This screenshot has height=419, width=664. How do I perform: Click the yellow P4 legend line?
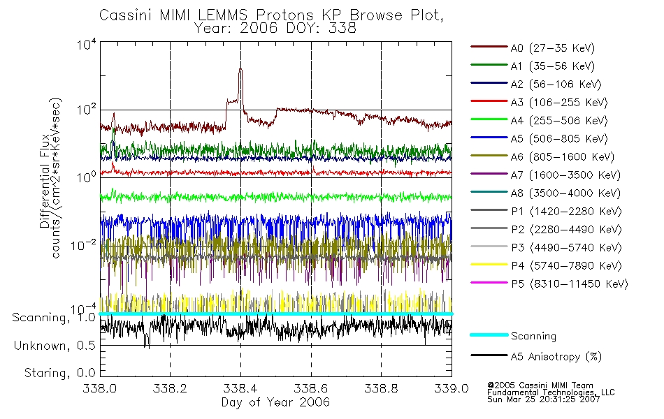(489, 265)
